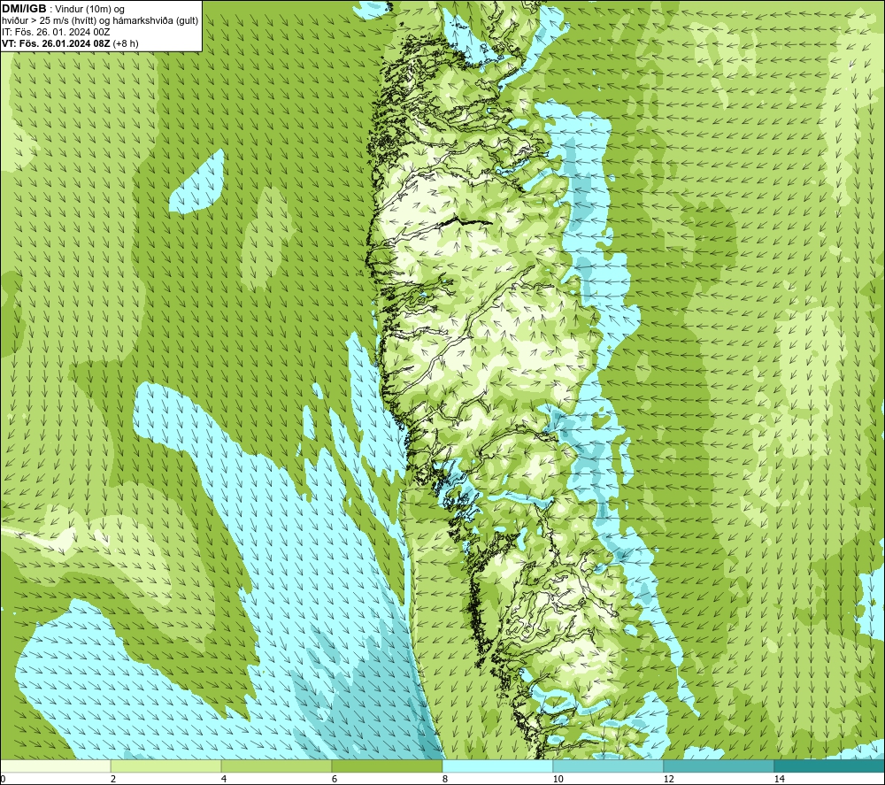The width and height of the screenshot is (885, 785).
Task: Select the 12–14 m/s teal bar segment
Action: [719, 766]
